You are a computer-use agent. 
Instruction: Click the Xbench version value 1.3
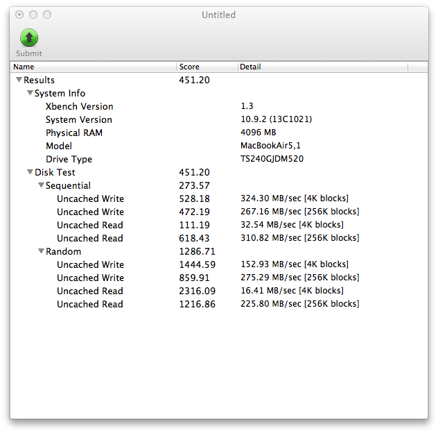point(247,106)
